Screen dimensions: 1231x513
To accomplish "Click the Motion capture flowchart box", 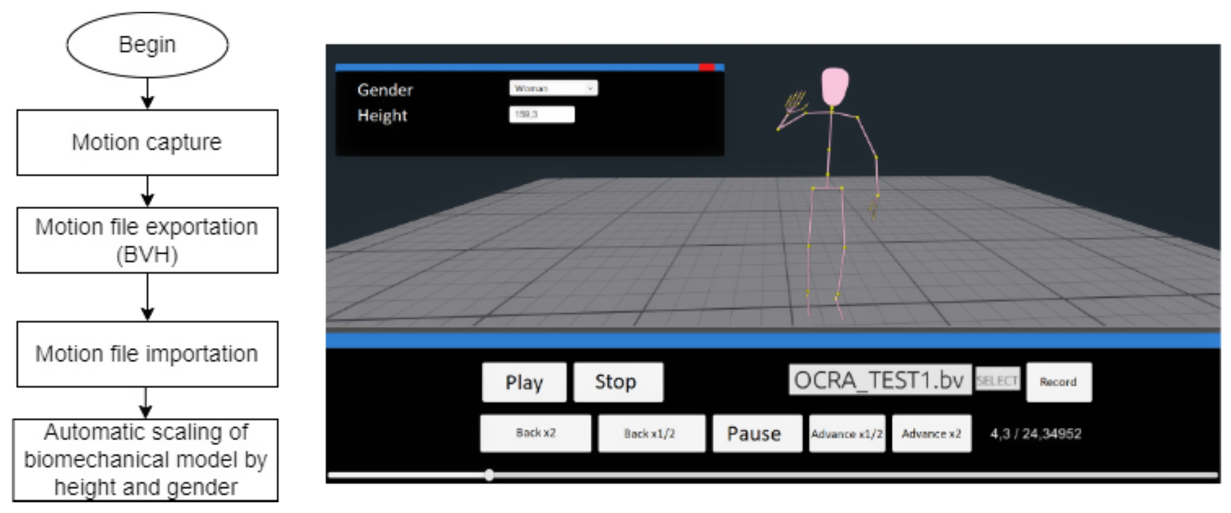I will coord(147,142).
